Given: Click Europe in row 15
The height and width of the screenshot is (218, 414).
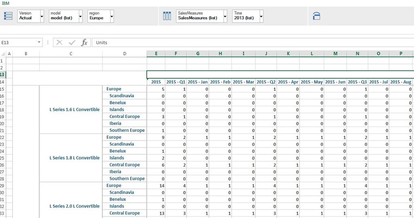Looking at the screenshot, I should click(x=114, y=89).
